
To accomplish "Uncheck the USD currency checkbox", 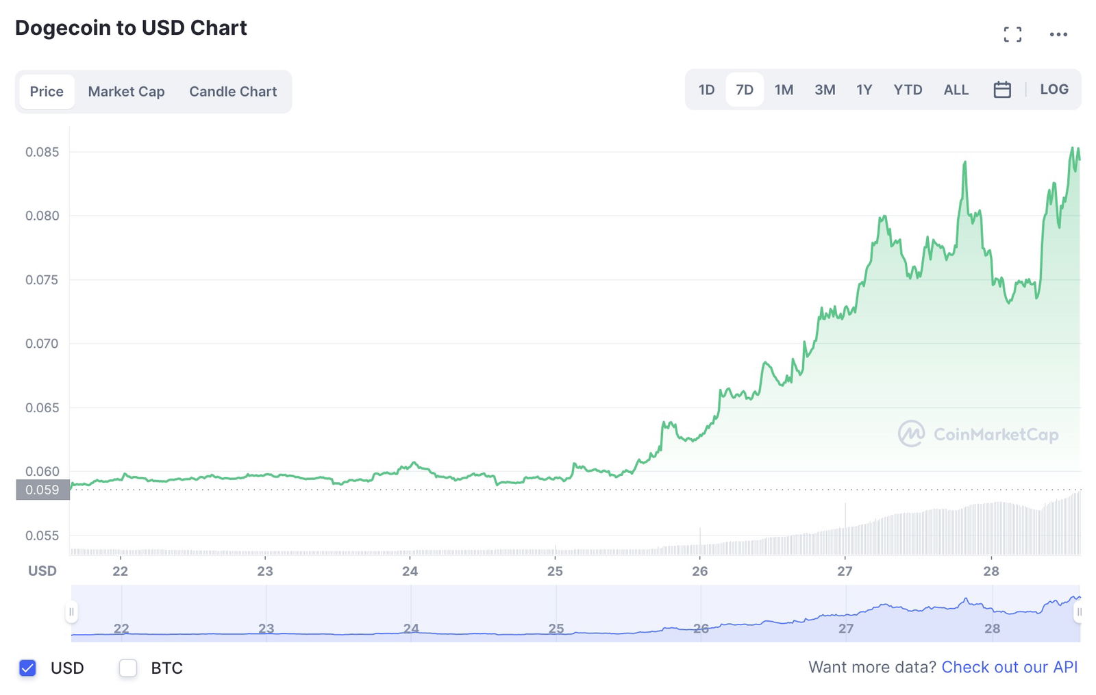I will tap(27, 668).
